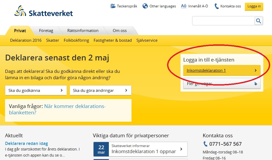Click the Ska du göra ändringar button

(100, 90)
